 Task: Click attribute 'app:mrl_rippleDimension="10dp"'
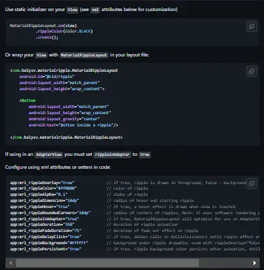pyautogui.click(x=45, y=201)
